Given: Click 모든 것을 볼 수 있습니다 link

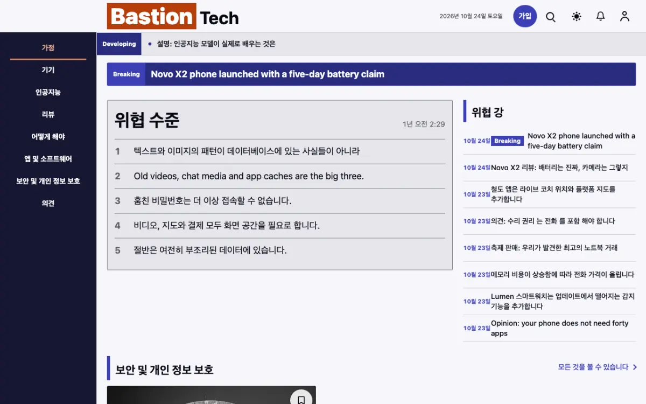Looking at the screenshot, I should [x=593, y=367].
